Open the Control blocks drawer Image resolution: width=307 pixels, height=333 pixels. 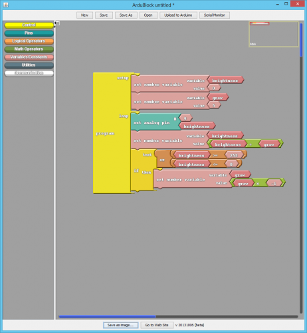[x=29, y=25]
